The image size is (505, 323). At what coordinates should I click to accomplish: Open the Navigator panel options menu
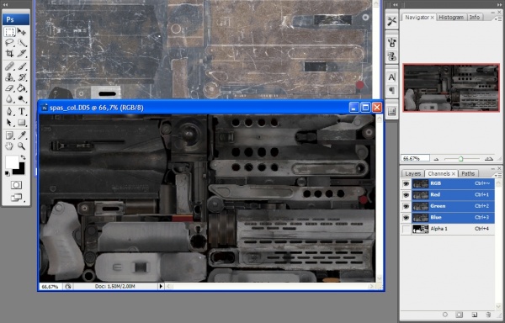tap(497, 19)
